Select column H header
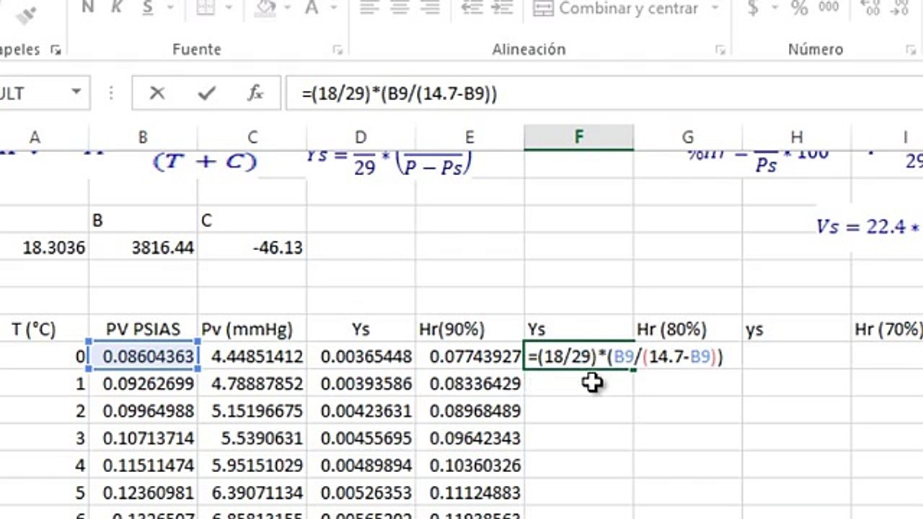Image resolution: width=923 pixels, height=519 pixels. tap(797, 138)
